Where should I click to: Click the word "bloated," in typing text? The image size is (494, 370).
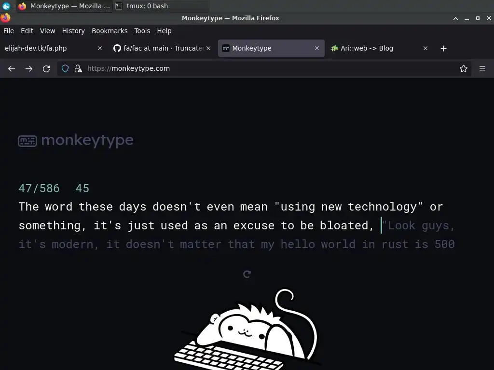click(x=346, y=225)
